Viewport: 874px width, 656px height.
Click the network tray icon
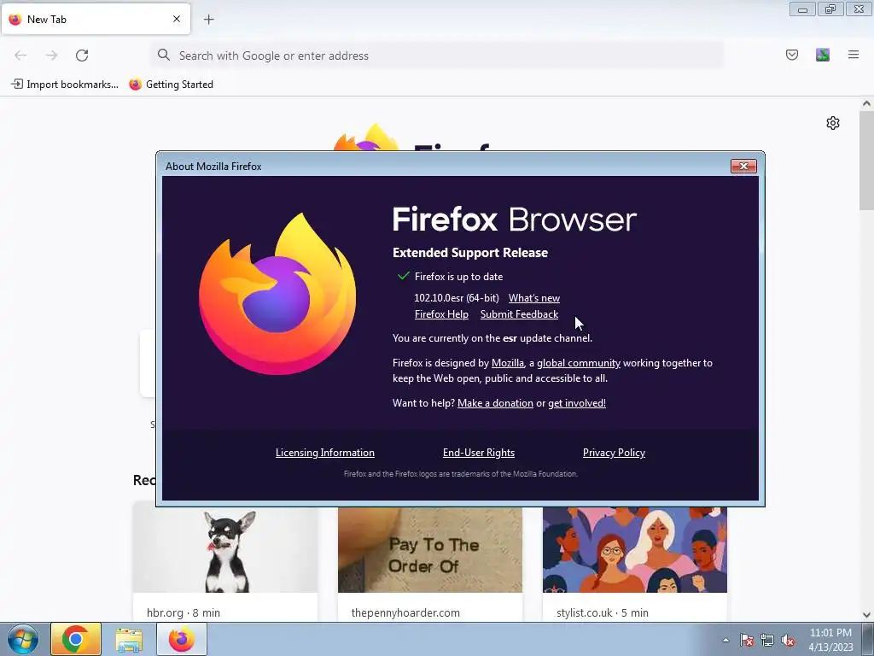767,640
